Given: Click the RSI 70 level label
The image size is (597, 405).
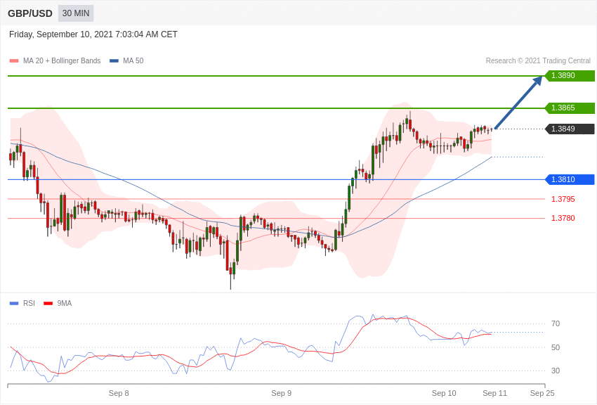Looking at the screenshot, I should coord(556,324).
